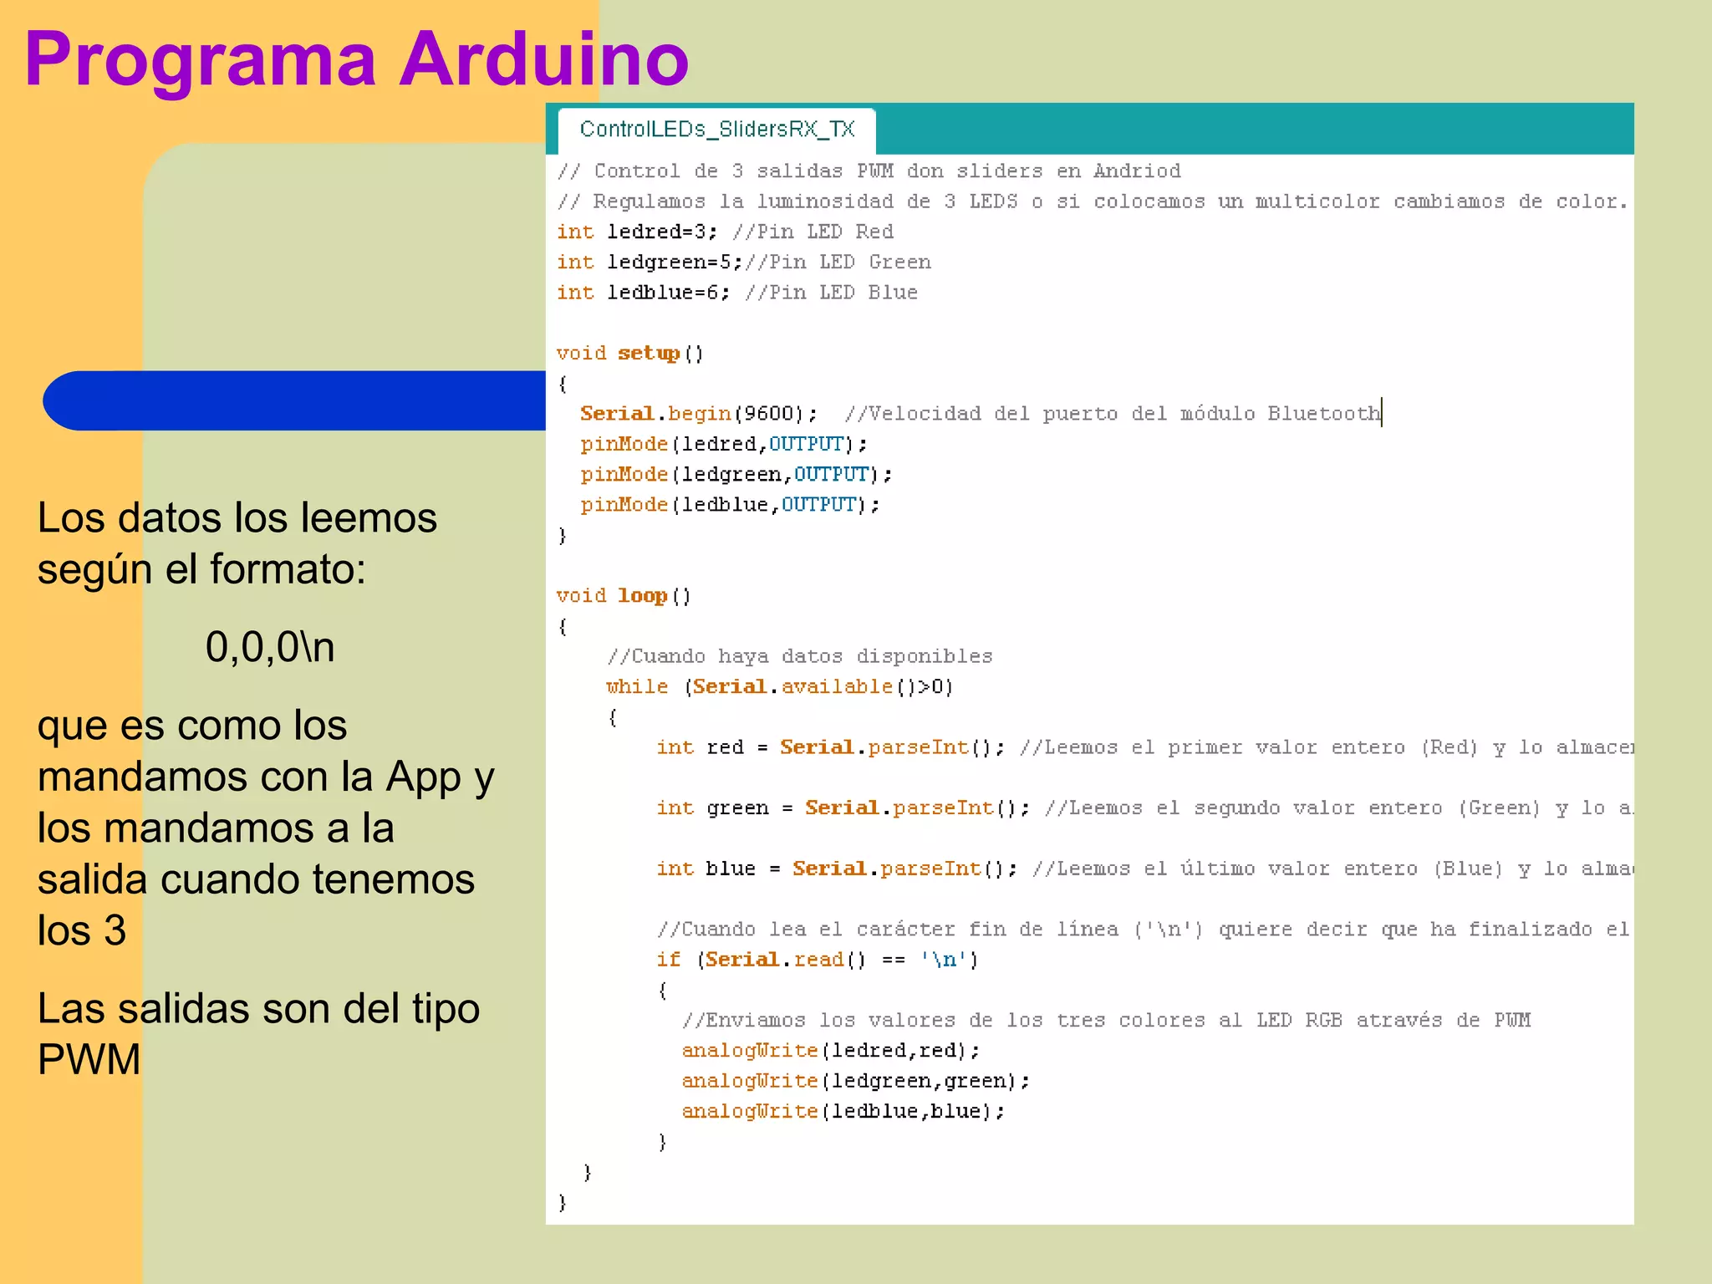Place cursor on Serial.begin(9600) line

pyautogui.click(x=980, y=414)
